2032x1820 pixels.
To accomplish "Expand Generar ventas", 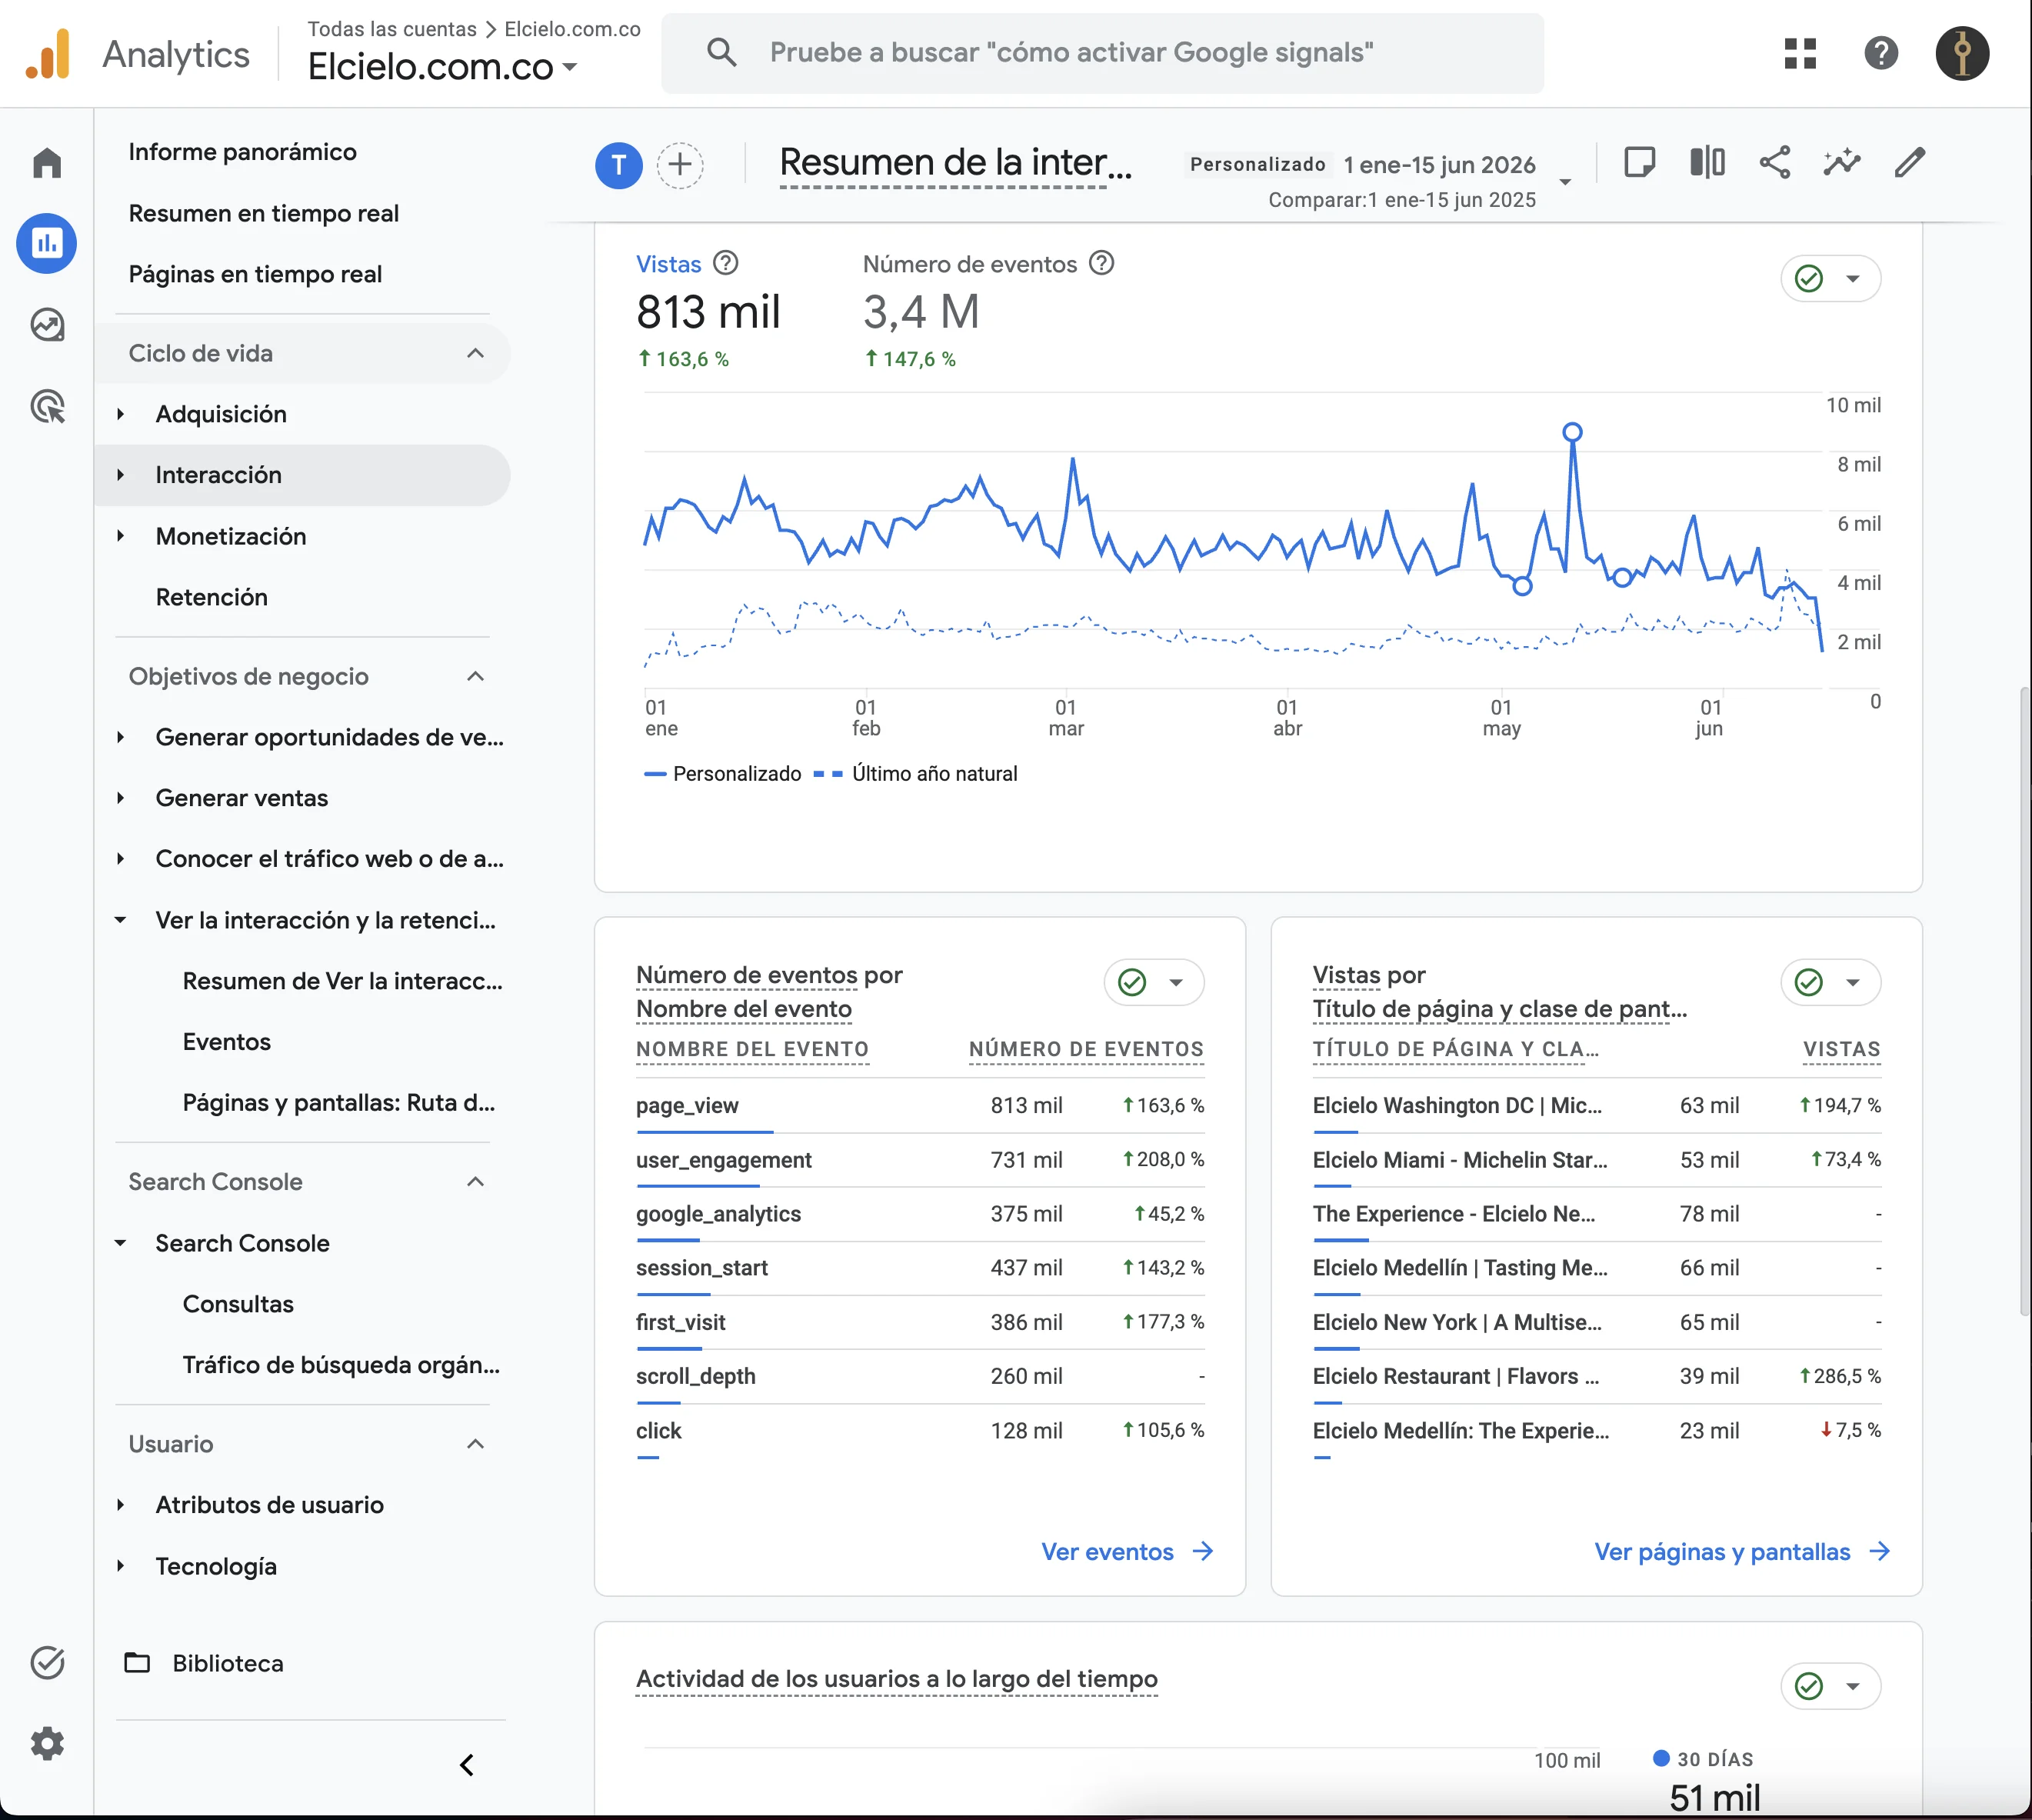I will point(121,798).
